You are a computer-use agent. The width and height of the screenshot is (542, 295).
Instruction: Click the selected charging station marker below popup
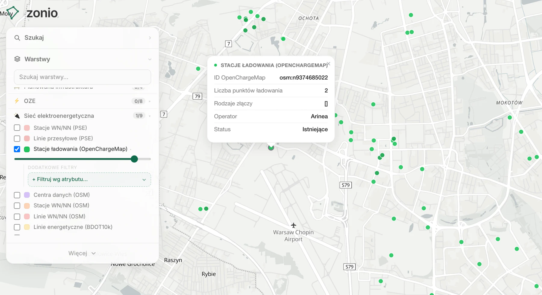[x=271, y=147]
